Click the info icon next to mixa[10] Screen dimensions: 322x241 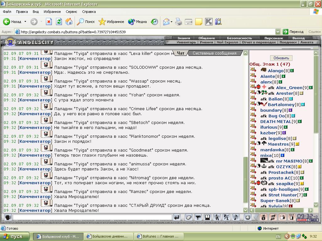click(x=282, y=155)
